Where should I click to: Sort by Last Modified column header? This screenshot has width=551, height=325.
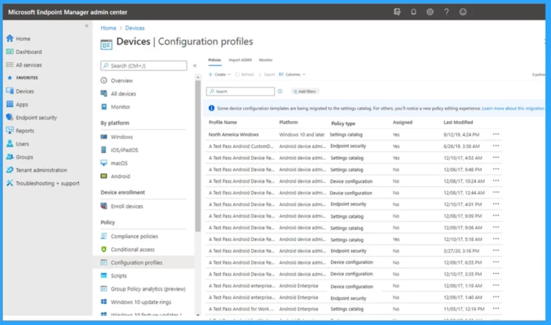click(458, 122)
